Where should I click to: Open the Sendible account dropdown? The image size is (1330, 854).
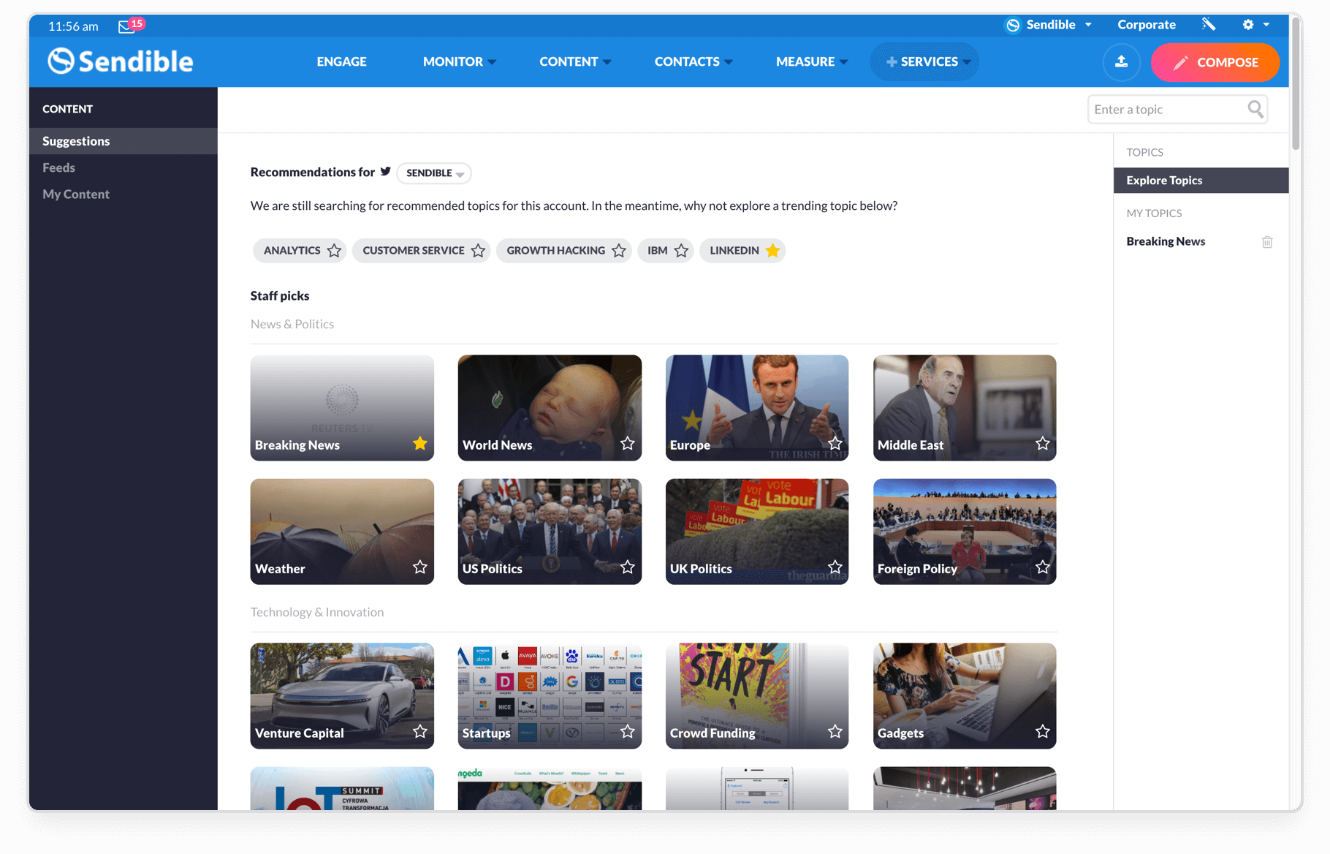click(x=1049, y=25)
